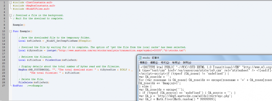Click the FileDelete($sFilePath) statement
272x101 pixels.
click(34, 83)
